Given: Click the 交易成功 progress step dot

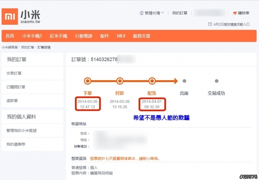Looking at the screenshot, I should click(x=217, y=81).
